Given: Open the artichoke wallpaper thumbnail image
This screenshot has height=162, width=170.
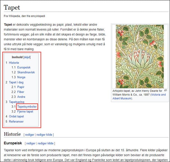Looking at the screenshot, I should coord(139,56).
